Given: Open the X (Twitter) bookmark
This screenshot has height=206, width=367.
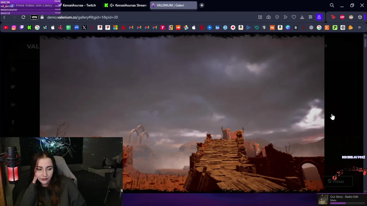Looking at the screenshot, I should pyautogui.click(x=84, y=27).
